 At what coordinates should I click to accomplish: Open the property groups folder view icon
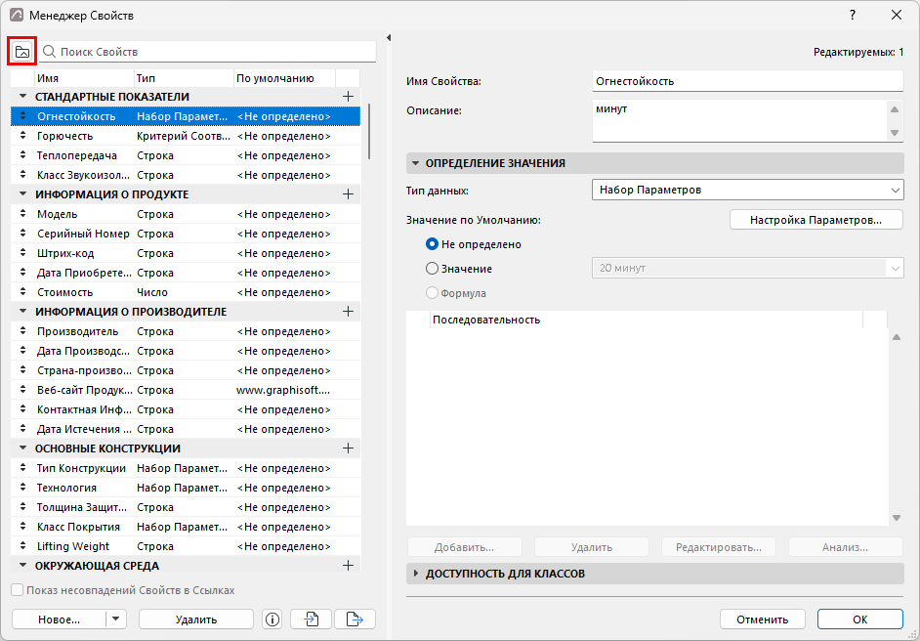pyautogui.click(x=22, y=52)
